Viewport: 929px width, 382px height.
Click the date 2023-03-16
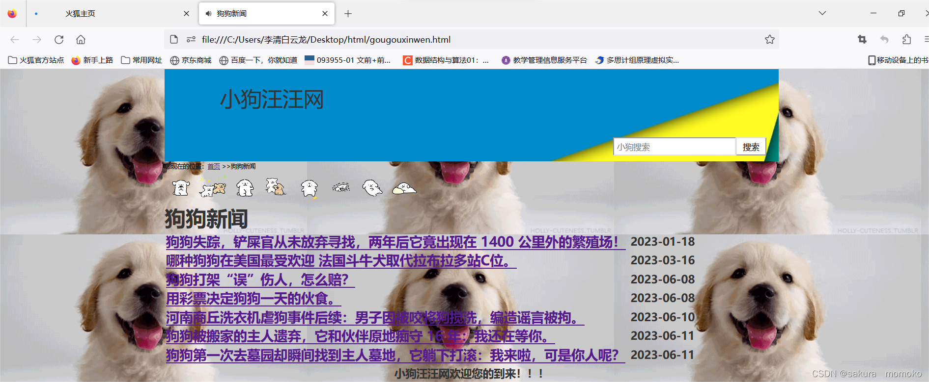(x=663, y=260)
